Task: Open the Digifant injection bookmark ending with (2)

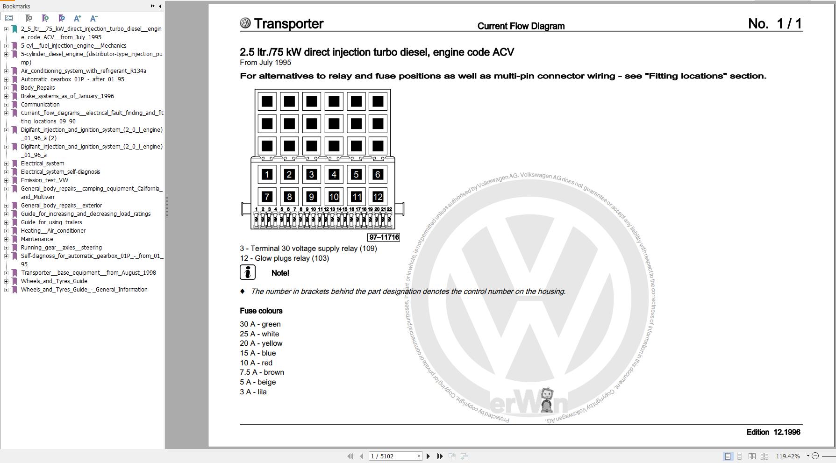Action: click(92, 134)
